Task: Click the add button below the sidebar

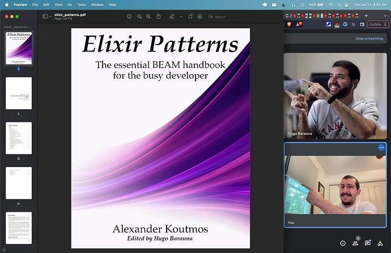Action: pyautogui.click(x=4, y=250)
